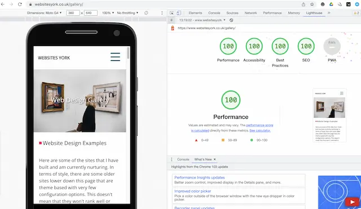This screenshot has width=361, height=209.
Task: Rotate the device with the rotate icon
Action: (146, 13)
